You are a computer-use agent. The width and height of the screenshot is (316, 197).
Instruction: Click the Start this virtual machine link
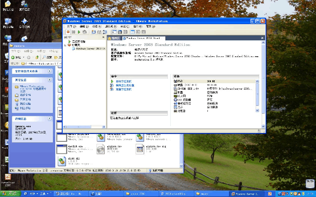124,81
